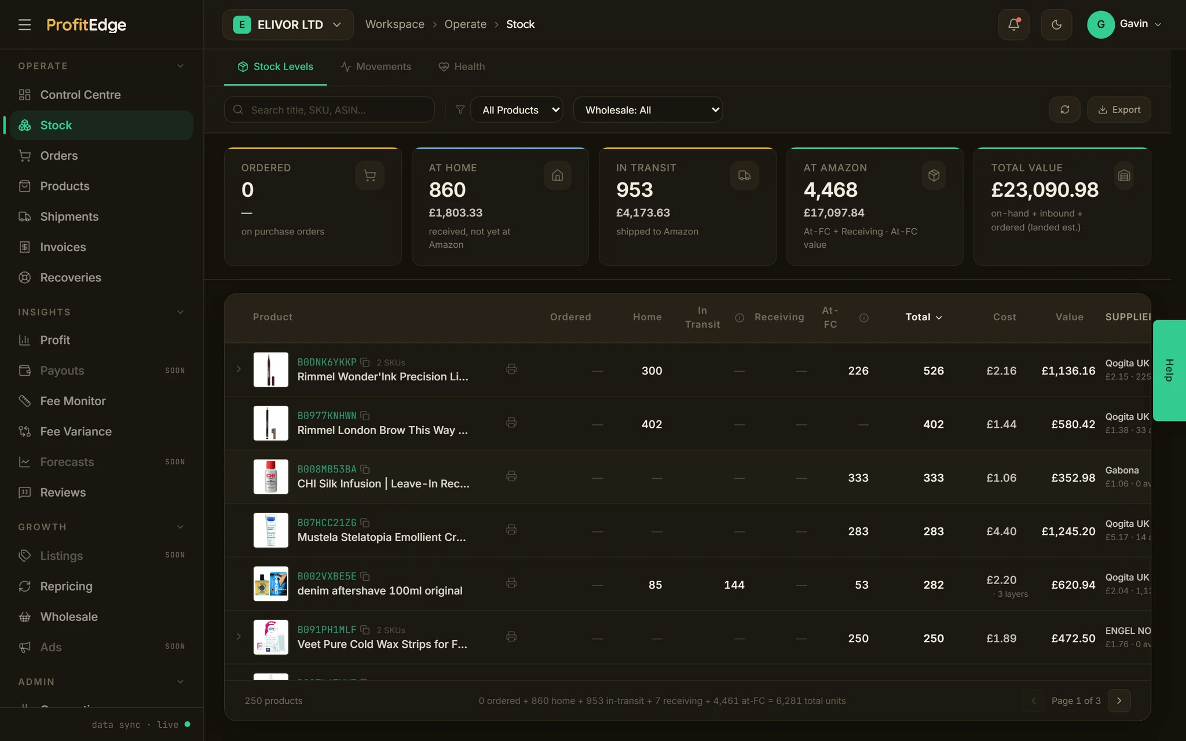Focus the search title, SKU, ASIN field
Image resolution: width=1186 pixels, height=741 pixels.
click(329, 109)
